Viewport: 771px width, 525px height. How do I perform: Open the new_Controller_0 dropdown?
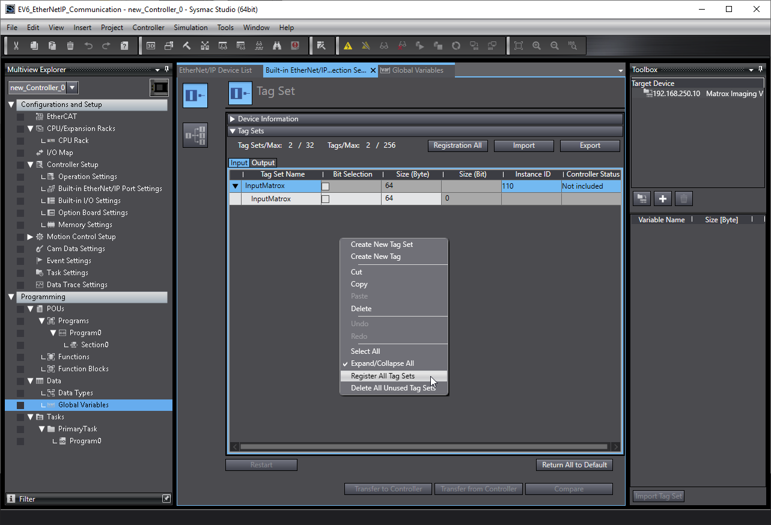pos(72,88)
